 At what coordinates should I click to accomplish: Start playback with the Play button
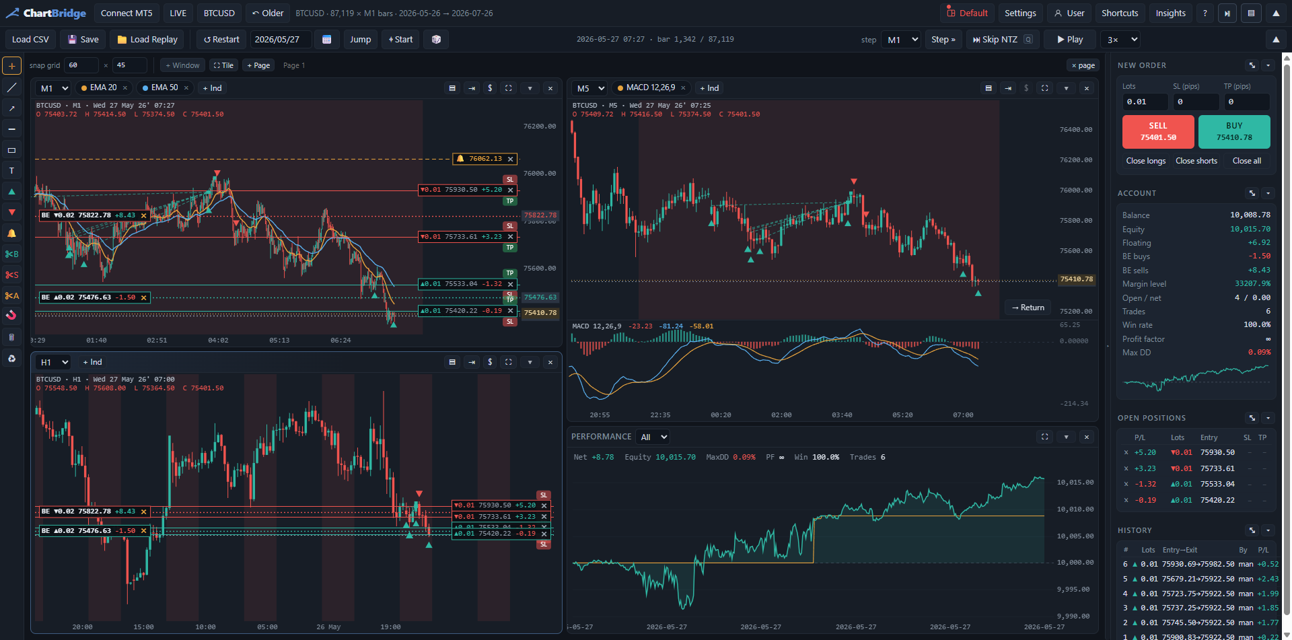coord(1070,40)
